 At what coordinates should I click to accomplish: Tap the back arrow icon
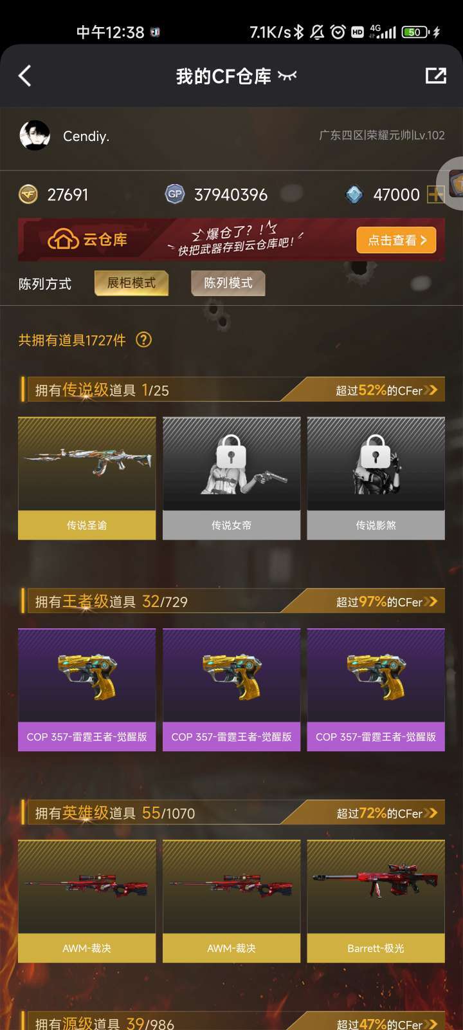pyautogui.click(x=25, y=76)
